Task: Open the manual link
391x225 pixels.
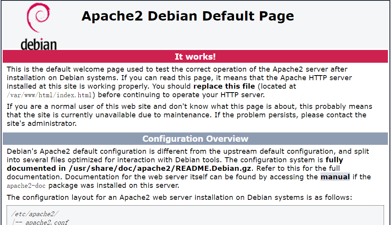Action: coord(335,177)
